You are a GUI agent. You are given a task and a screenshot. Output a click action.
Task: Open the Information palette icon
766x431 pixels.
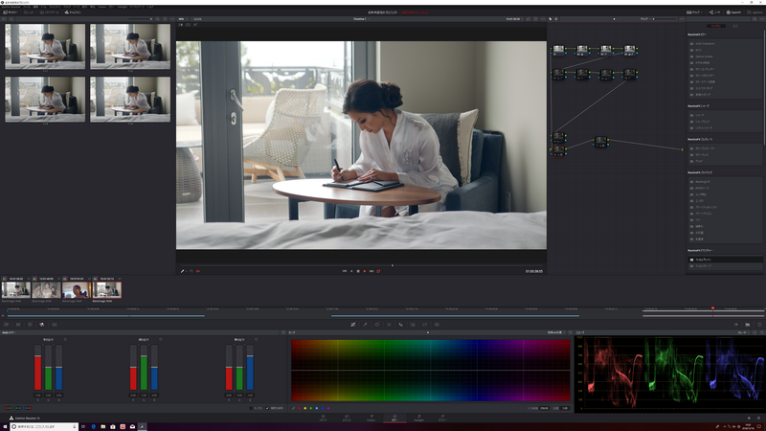[759, 325]
